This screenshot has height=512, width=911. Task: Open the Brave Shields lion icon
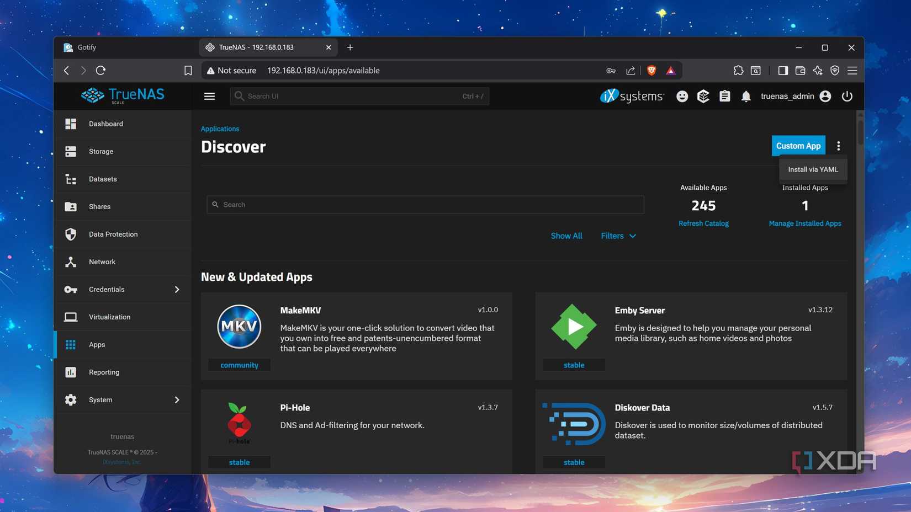pos(652,70)
